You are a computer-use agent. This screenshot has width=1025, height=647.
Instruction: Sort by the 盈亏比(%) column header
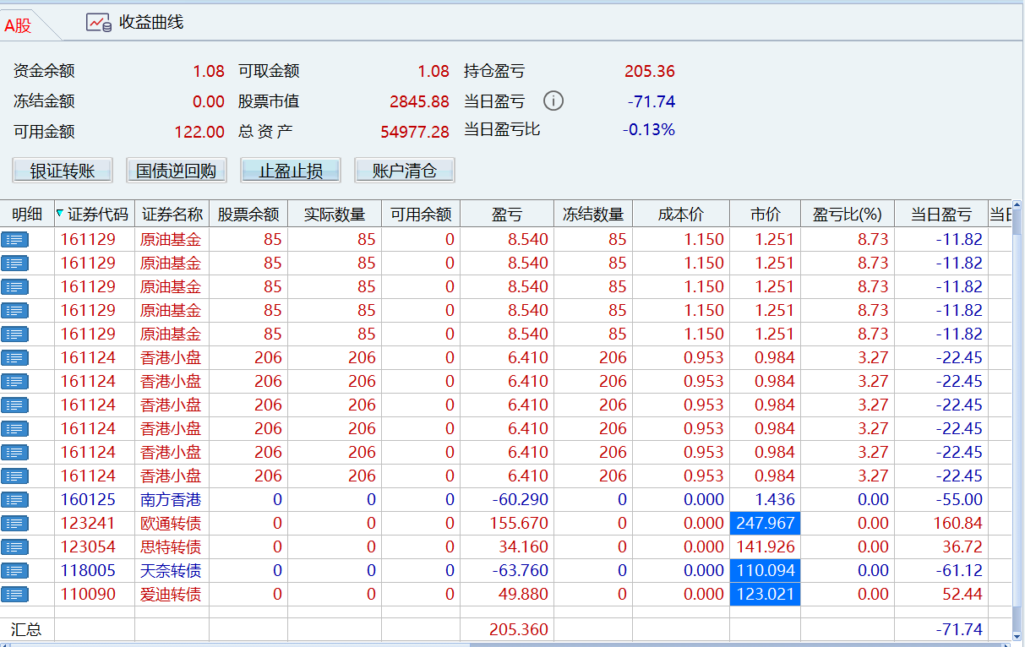click(847, 215)
